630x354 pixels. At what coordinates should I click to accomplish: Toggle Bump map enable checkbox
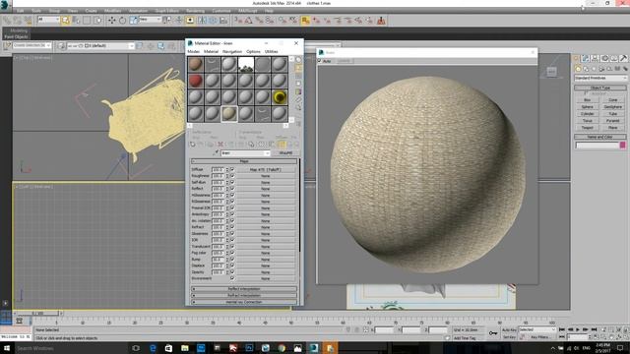point(232,260)
